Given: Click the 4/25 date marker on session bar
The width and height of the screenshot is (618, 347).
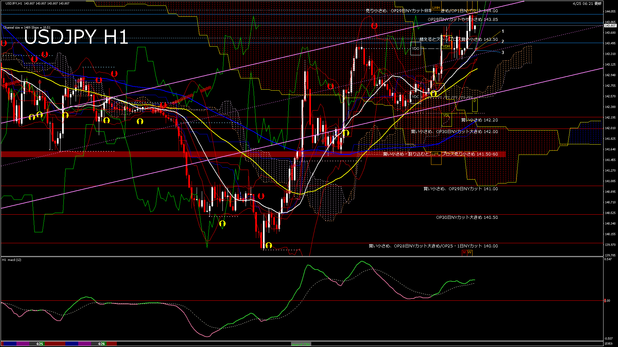Looking at the screenshot, I should click(39, 344).
